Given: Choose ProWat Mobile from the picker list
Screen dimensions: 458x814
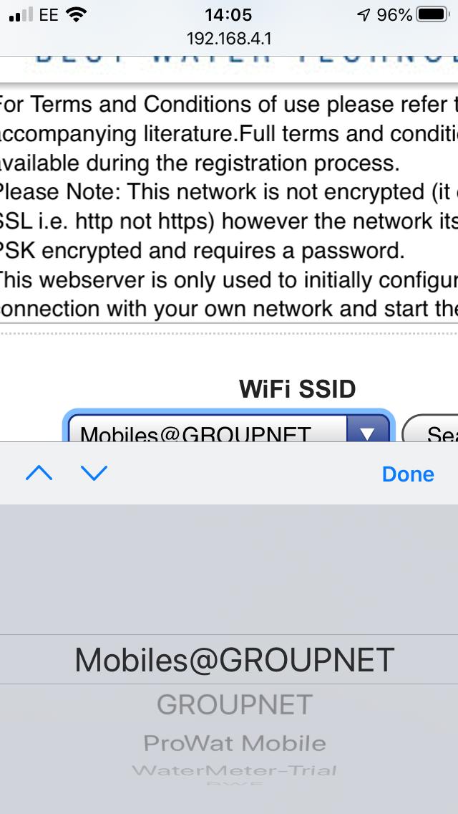Looking at the screenshot, I should (235, 743).
